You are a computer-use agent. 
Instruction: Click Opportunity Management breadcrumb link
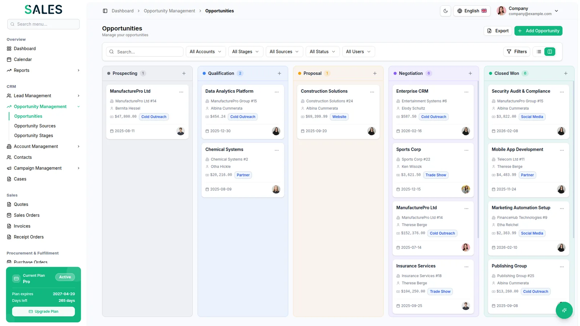(169, 11)
